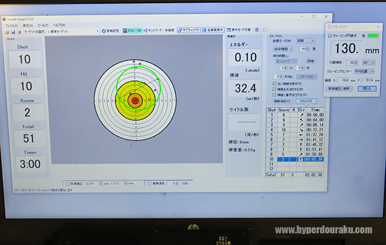Toggle the grouping circle display checkbox
The image size is (386, 245).
pyautogui.click(x=330, y=36)
